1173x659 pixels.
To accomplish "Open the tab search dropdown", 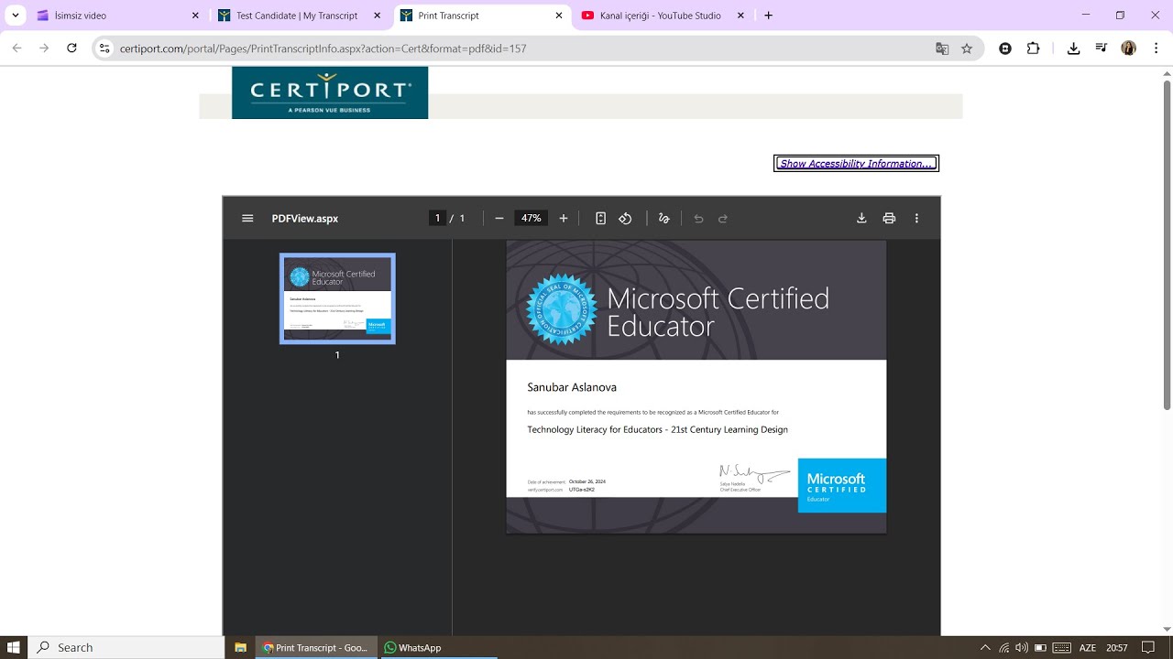I will 16,16.
